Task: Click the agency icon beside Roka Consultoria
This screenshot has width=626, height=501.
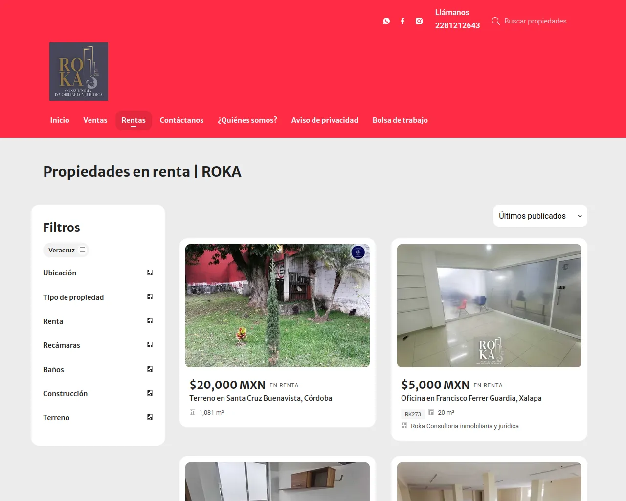Action: [404, 426]
